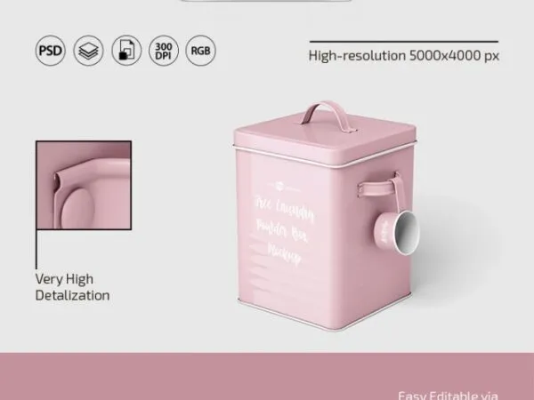Click the 'Very High Detalization' caption

(73, 287)
